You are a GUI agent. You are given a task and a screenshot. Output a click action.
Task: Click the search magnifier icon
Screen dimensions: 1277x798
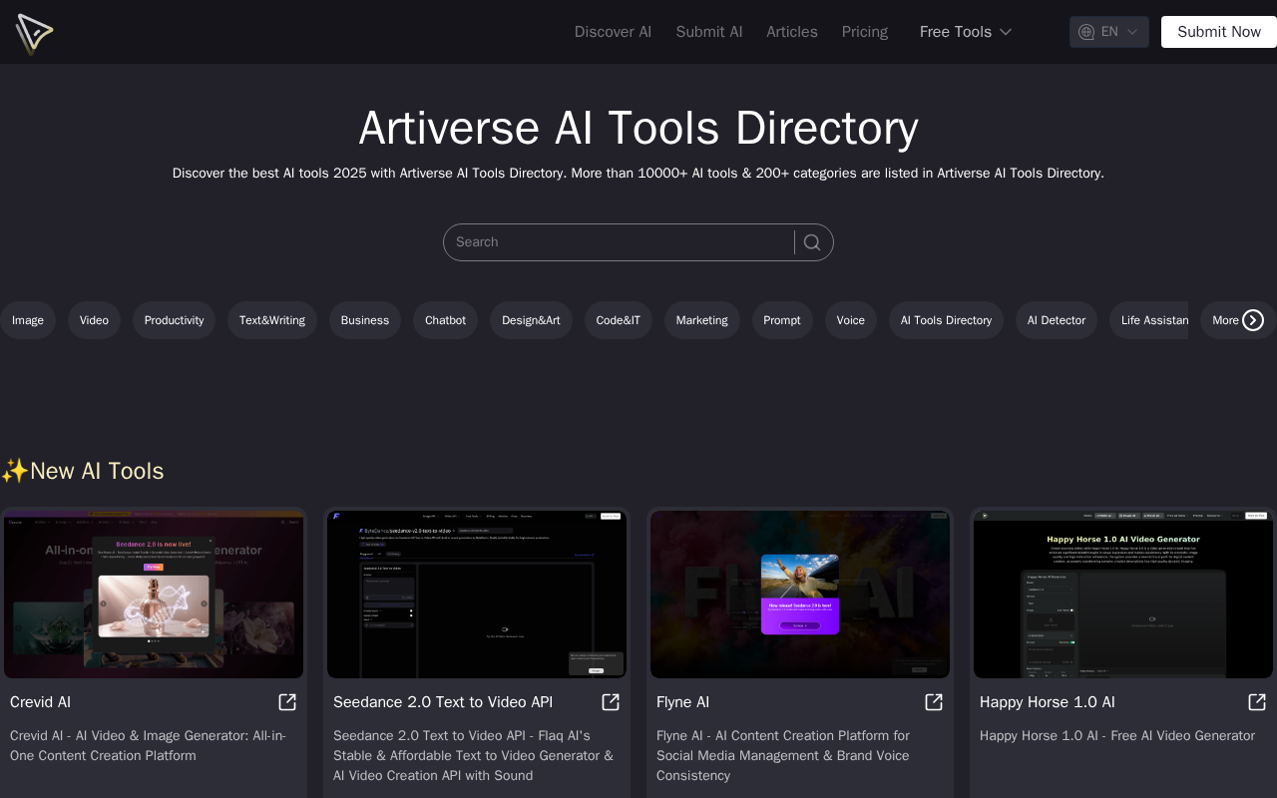click(812, 242)
